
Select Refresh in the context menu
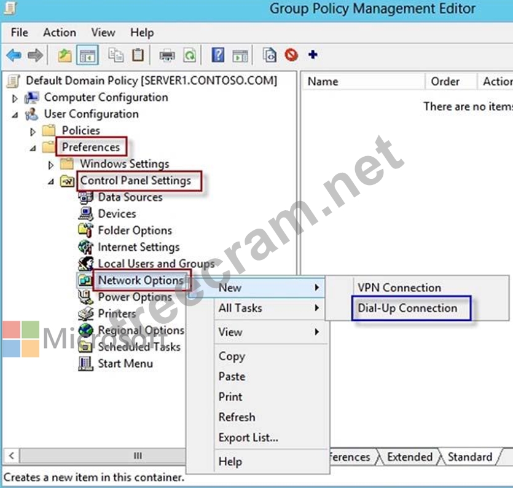click(x=237, y=417)
